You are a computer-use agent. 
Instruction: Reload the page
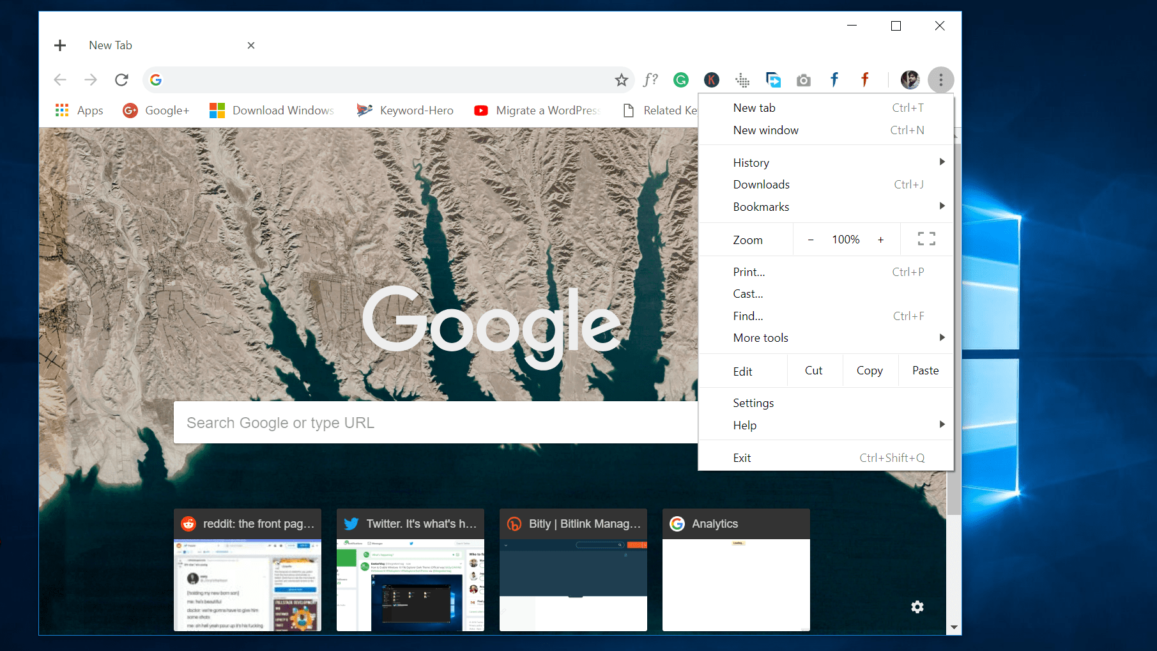click(x=121, y=80)
